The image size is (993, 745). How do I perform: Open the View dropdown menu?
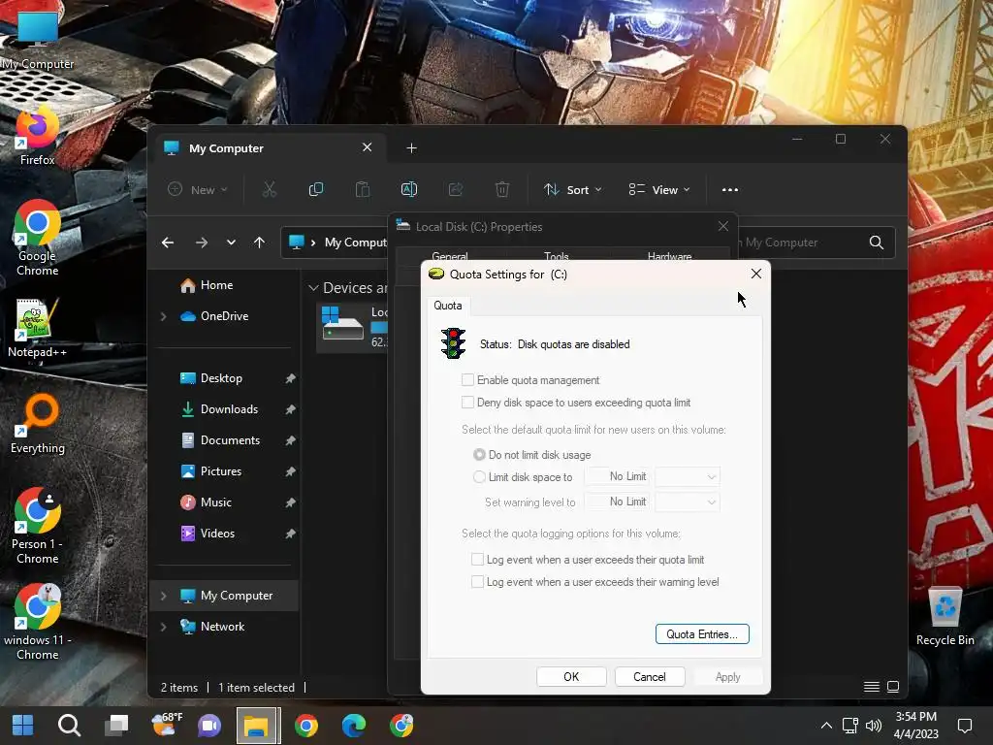pos(659,189)
